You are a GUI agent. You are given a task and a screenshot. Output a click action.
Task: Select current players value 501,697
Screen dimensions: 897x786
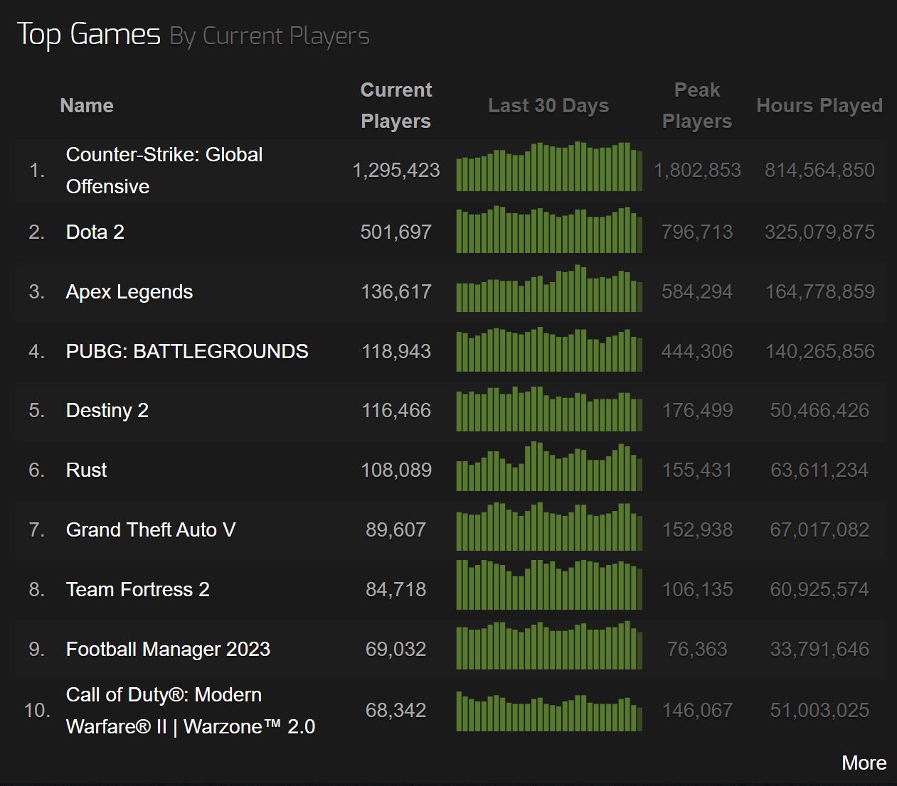[x=396, y=232]
